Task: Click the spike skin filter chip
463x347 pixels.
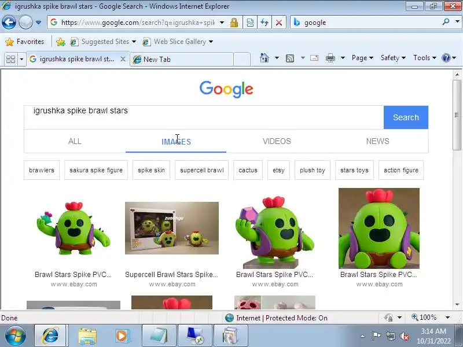Action: 151,170
